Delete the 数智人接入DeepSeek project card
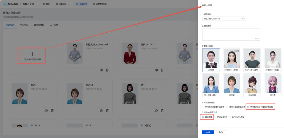Screen dimensions: 284x138 coord(107,70)
